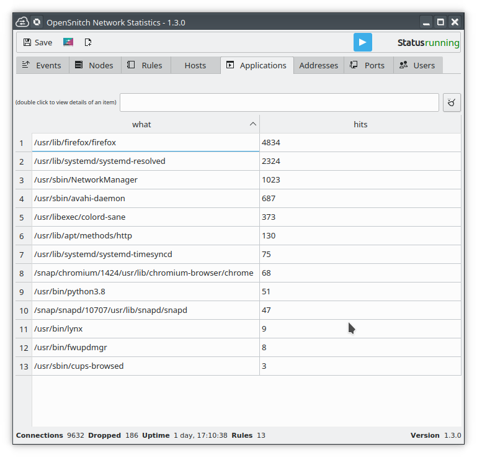The image size is (477, 457).
Task: Maximize the OpenSnitch window
Action: [440, 22]
